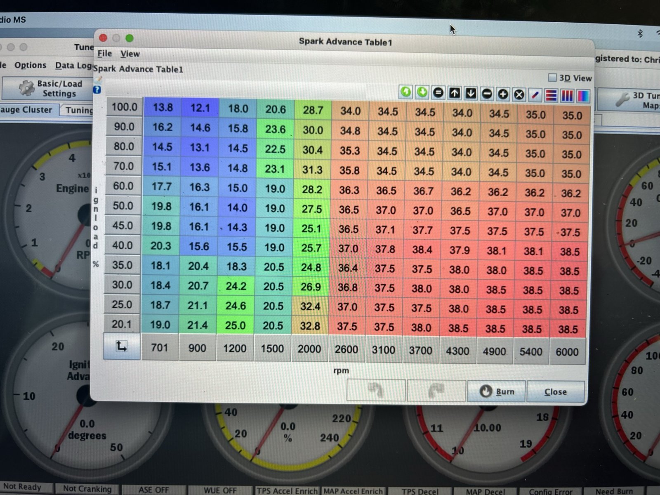
Task: Click the minus (subtract) toolbar icon
Action: pyautogui.click(x=487, y=94)
